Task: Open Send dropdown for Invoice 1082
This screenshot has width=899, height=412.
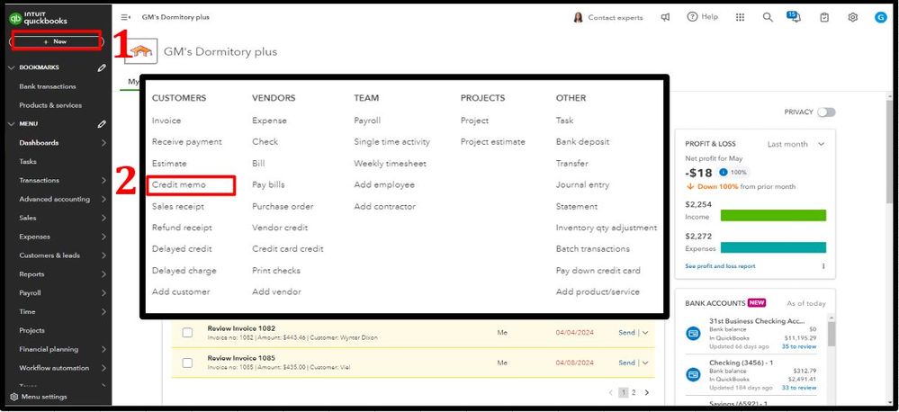Action: tap(645, 332)
